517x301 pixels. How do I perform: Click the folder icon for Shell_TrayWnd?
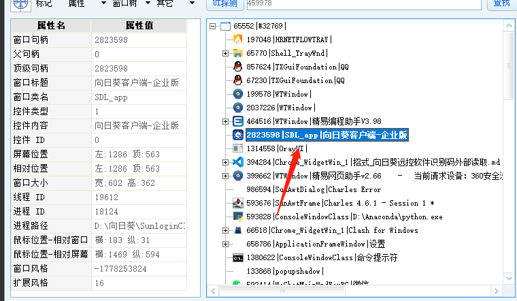click(237, 53)
